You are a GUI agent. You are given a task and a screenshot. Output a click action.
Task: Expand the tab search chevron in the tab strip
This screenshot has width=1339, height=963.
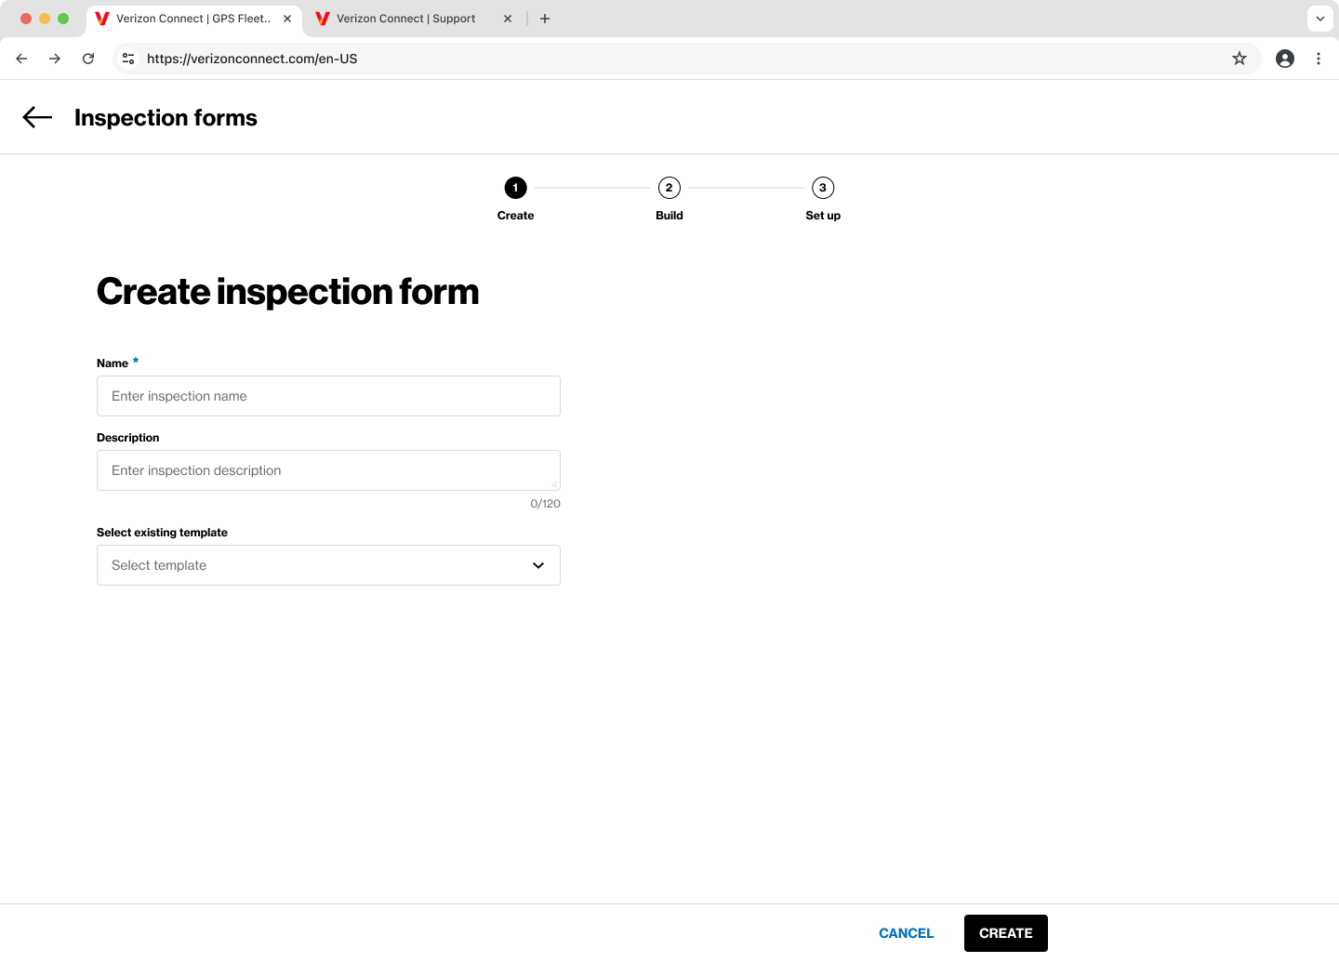pos(1319,19)
